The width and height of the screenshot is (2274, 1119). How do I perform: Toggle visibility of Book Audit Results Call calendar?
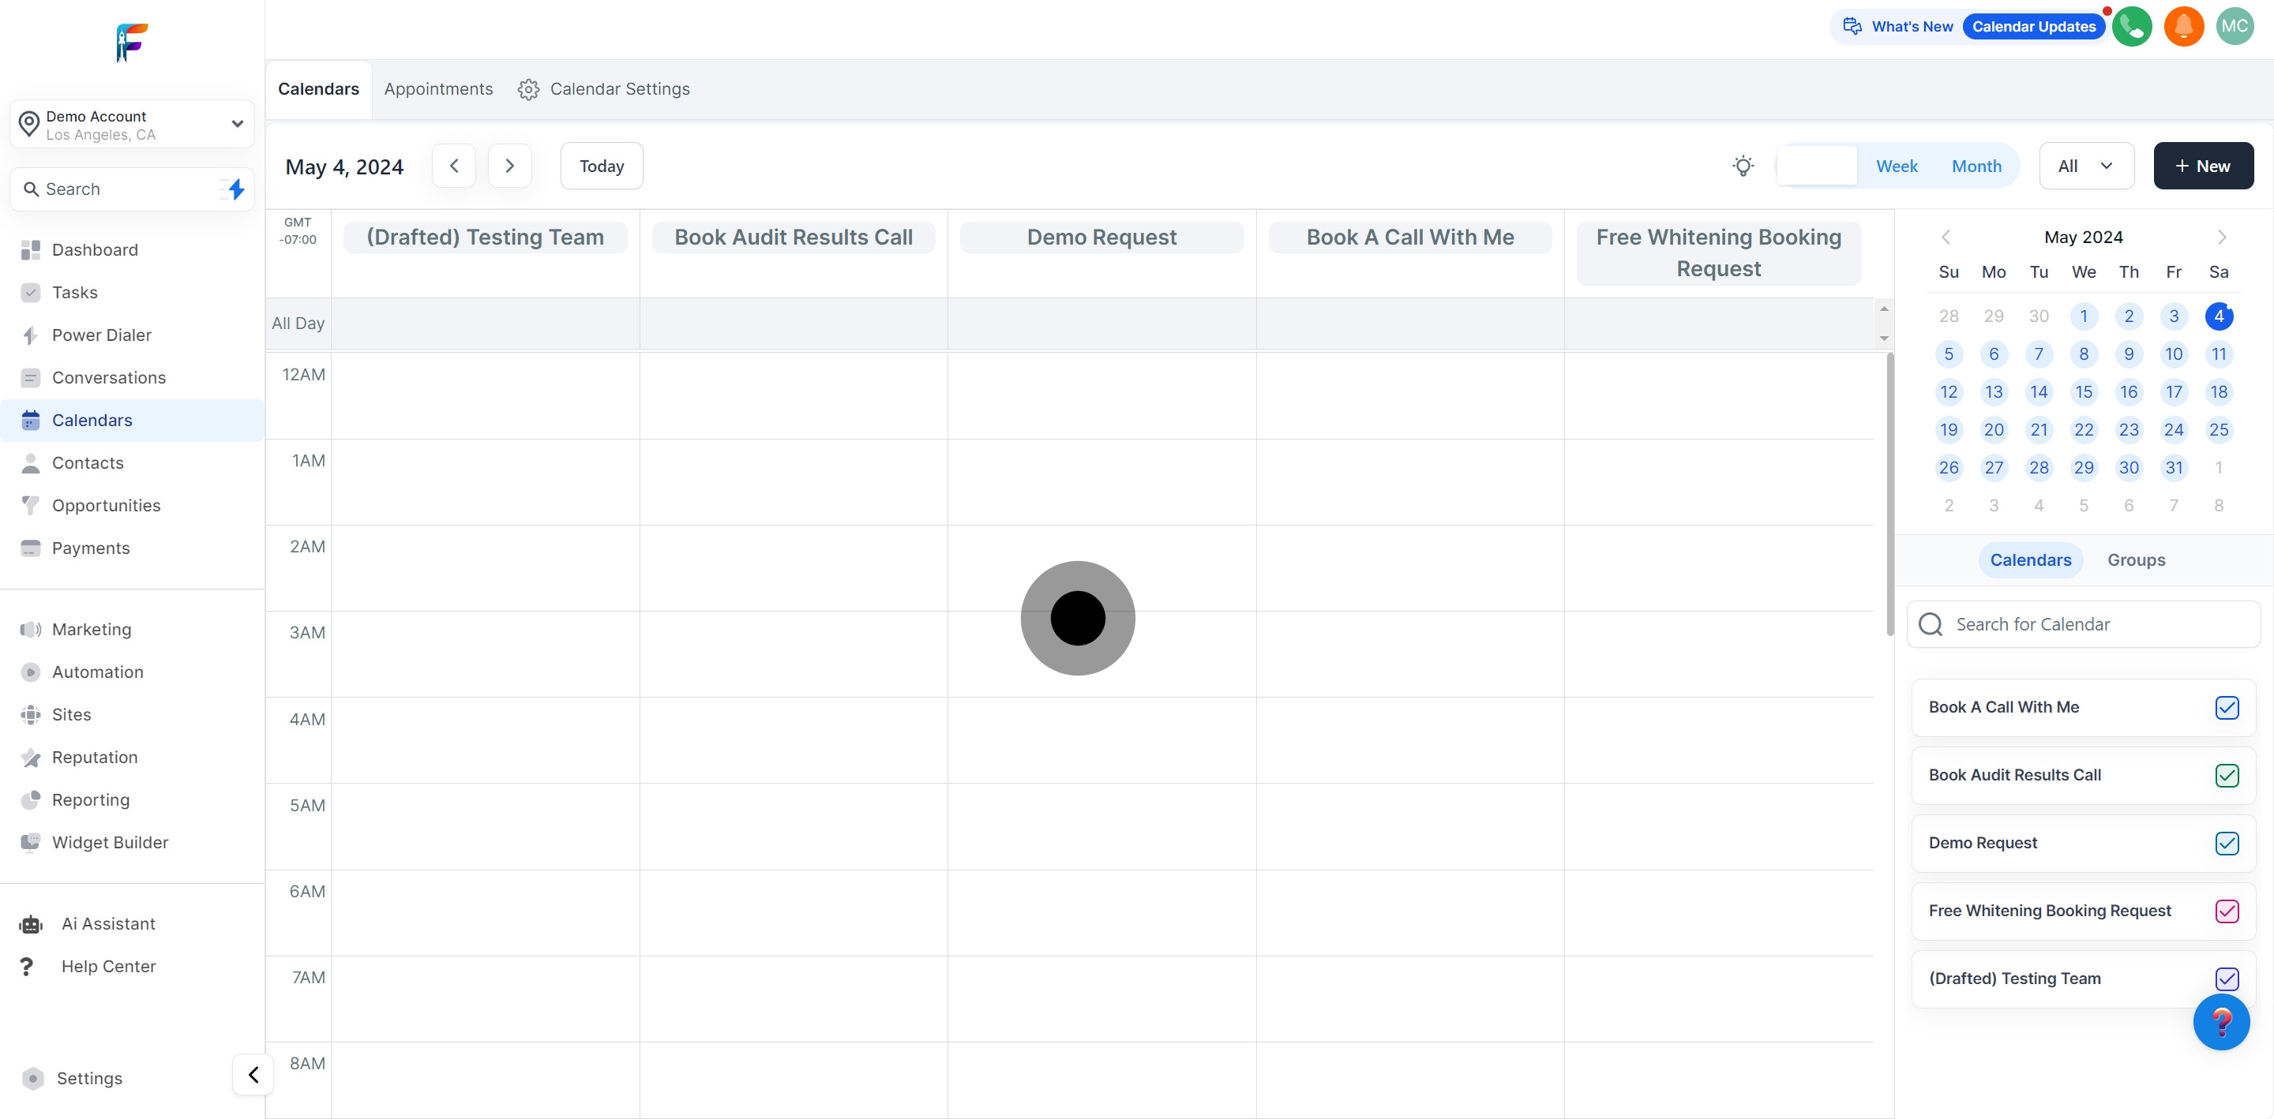tap(2227, 776)
